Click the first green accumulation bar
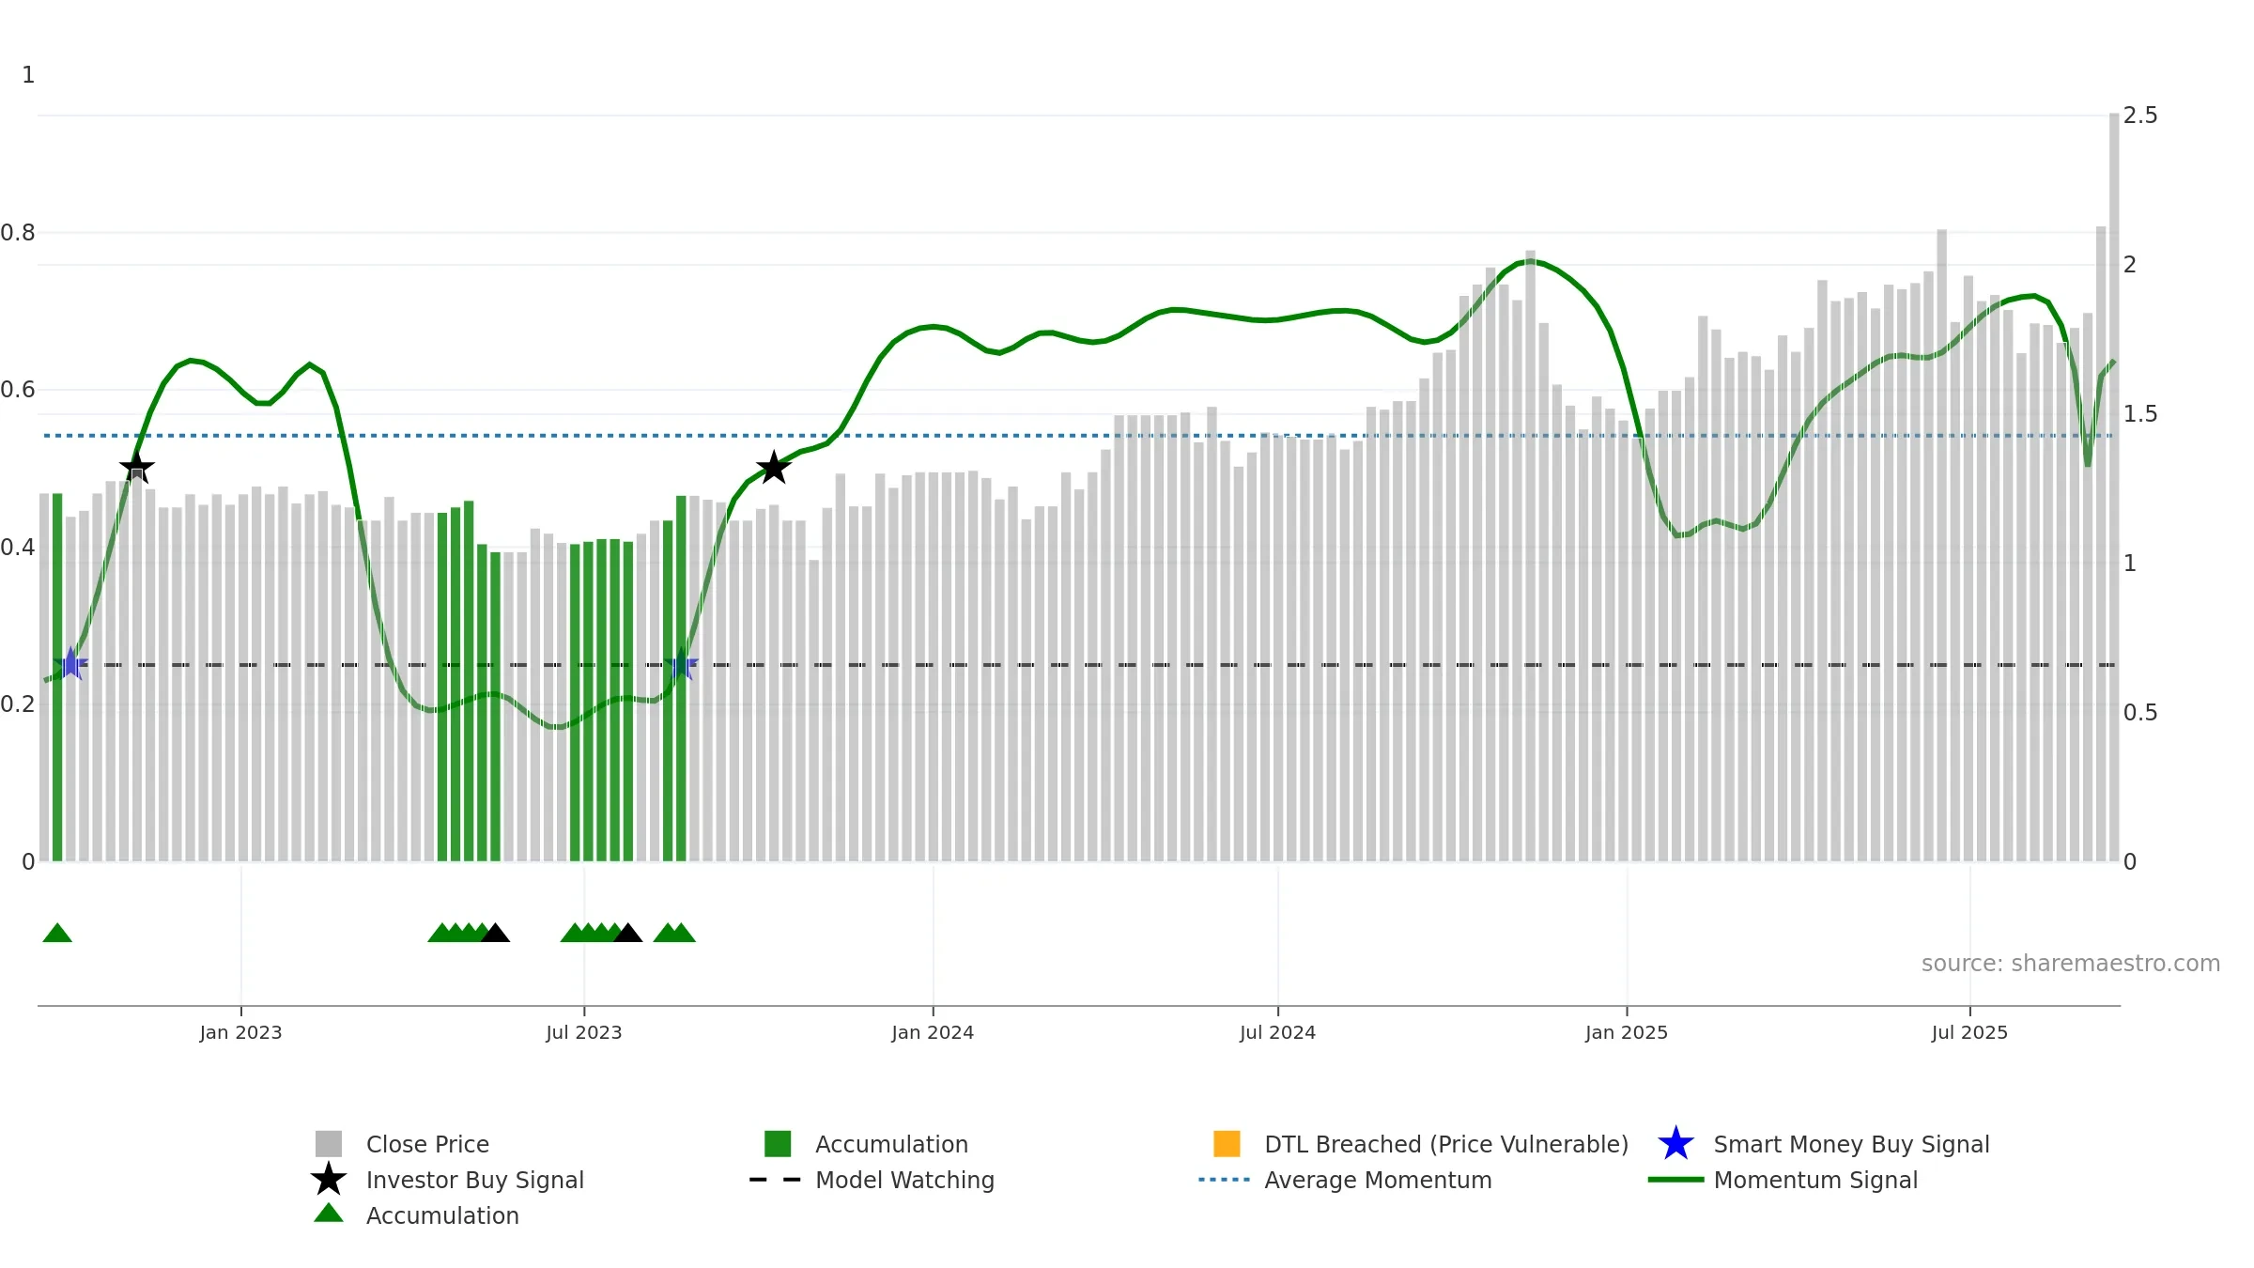 coord(57,677)
